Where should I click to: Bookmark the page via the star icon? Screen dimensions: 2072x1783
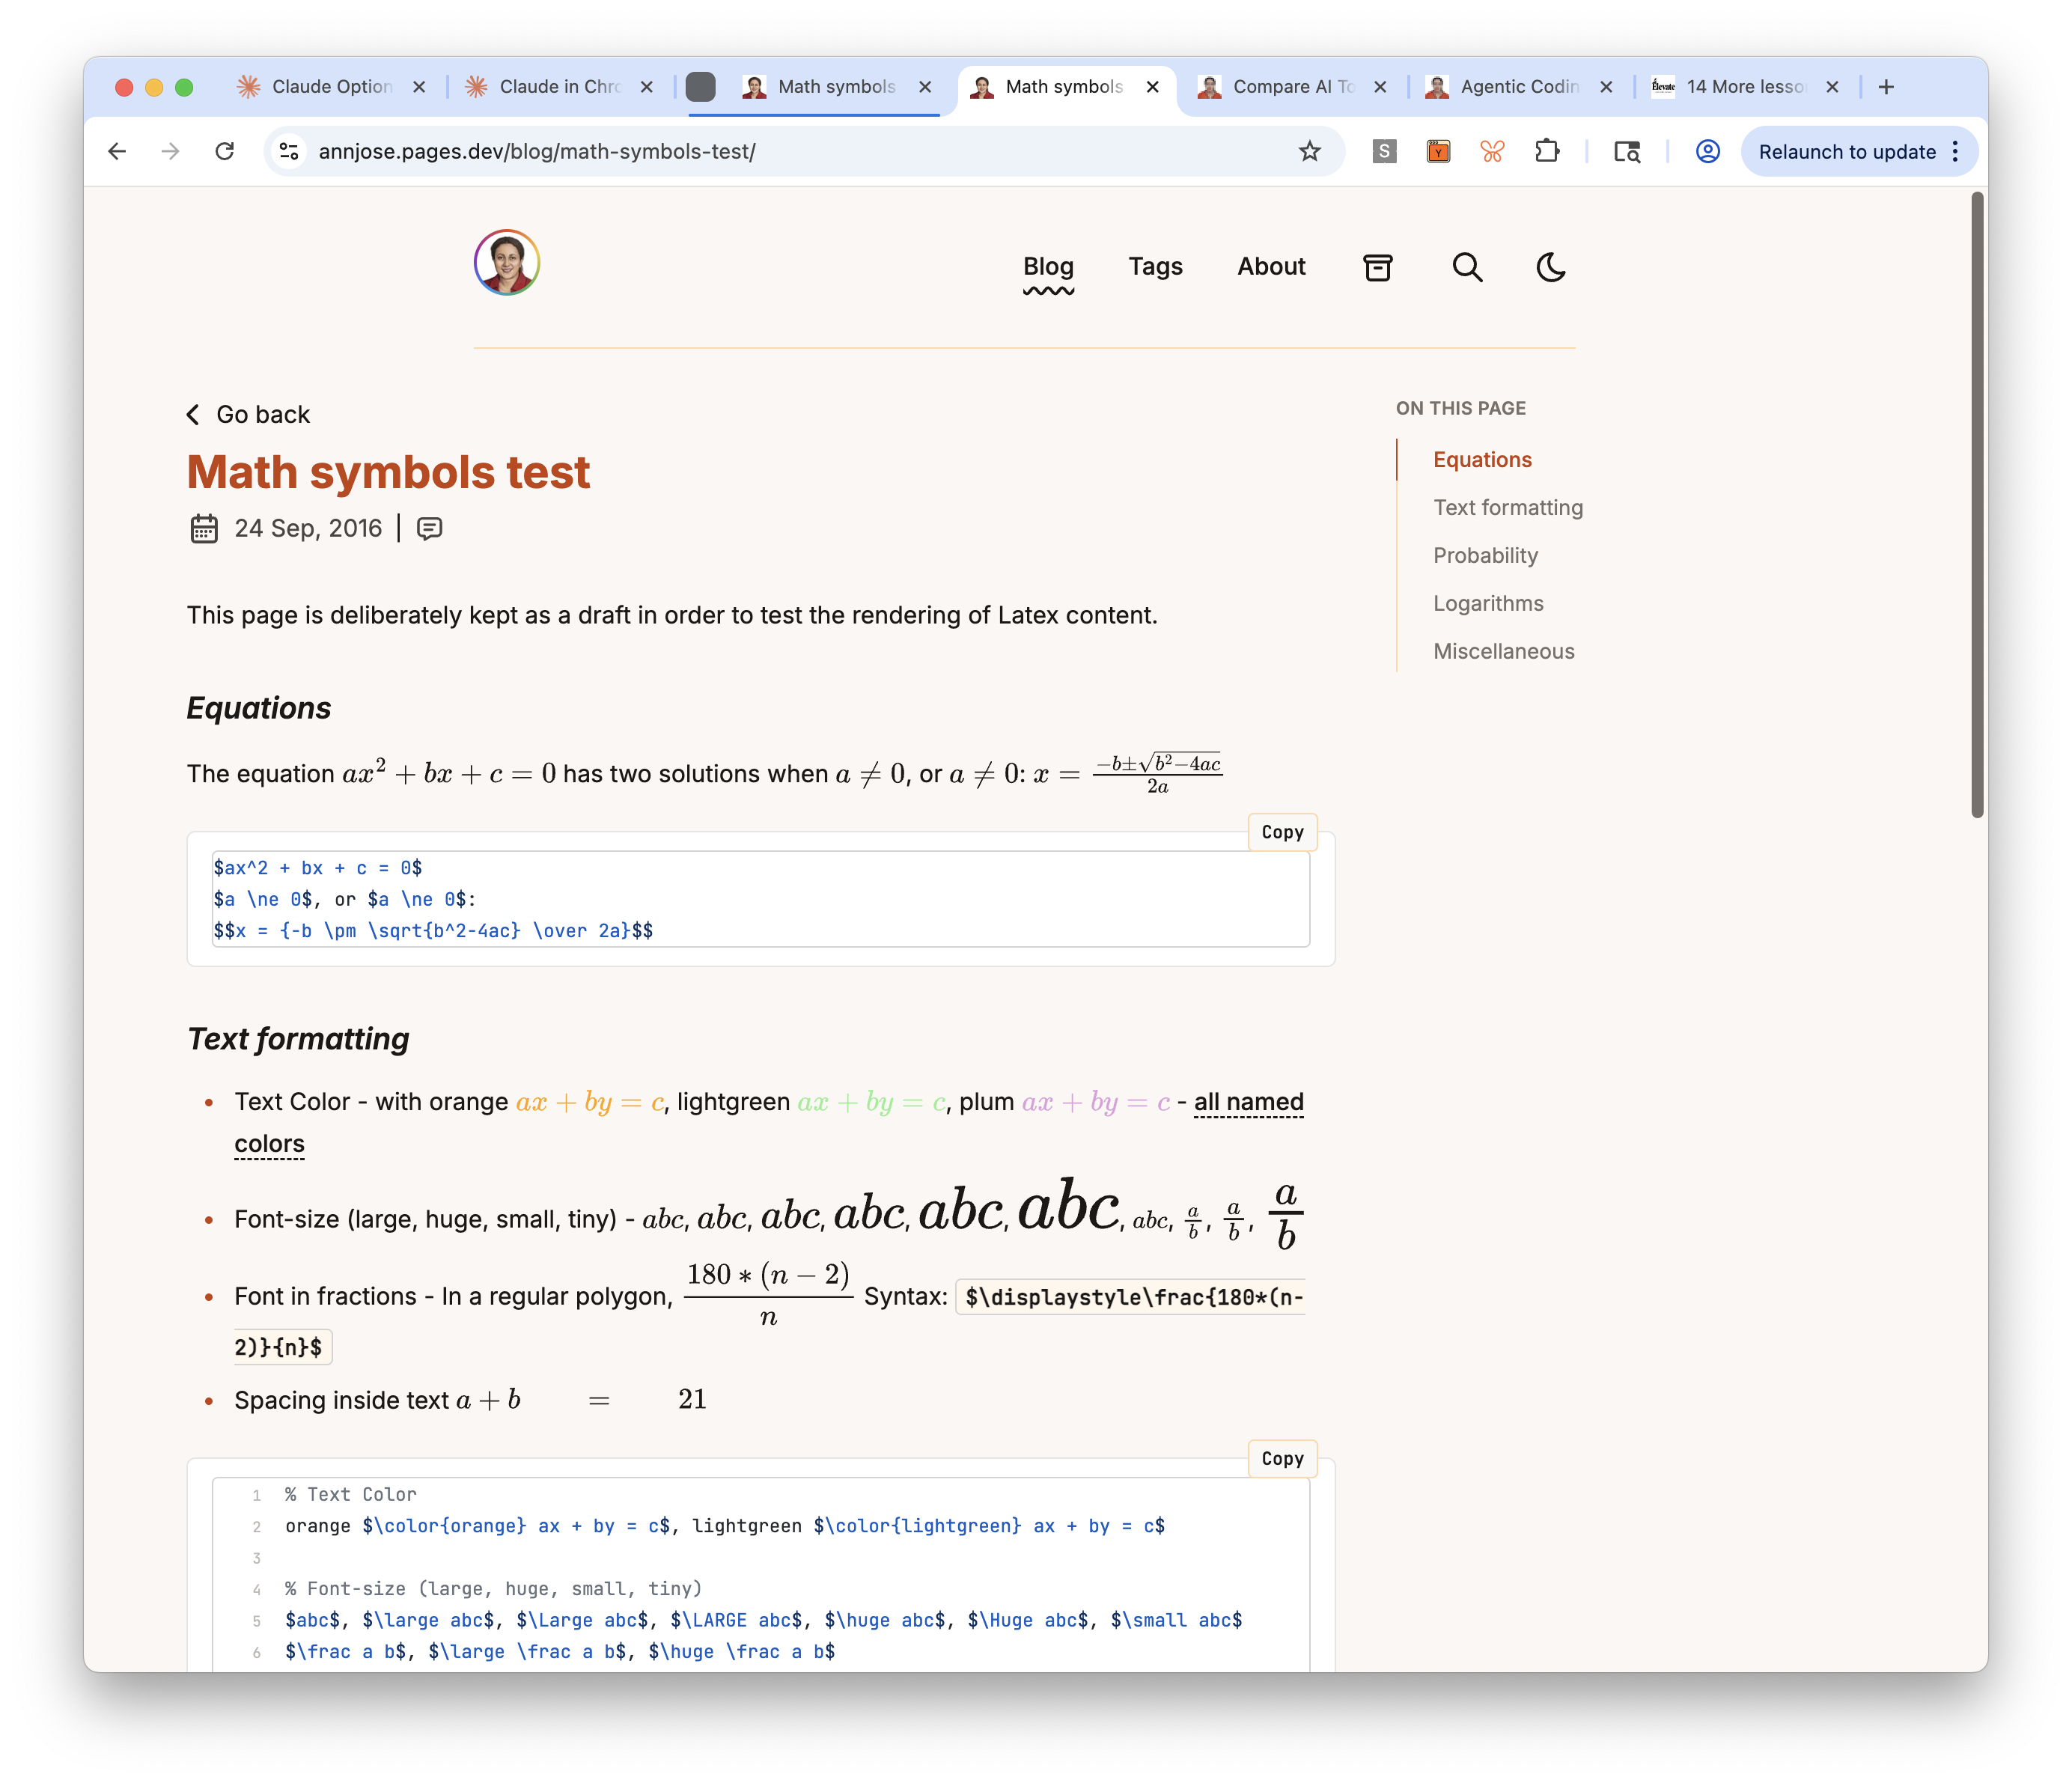click(x=1309, y=151)
